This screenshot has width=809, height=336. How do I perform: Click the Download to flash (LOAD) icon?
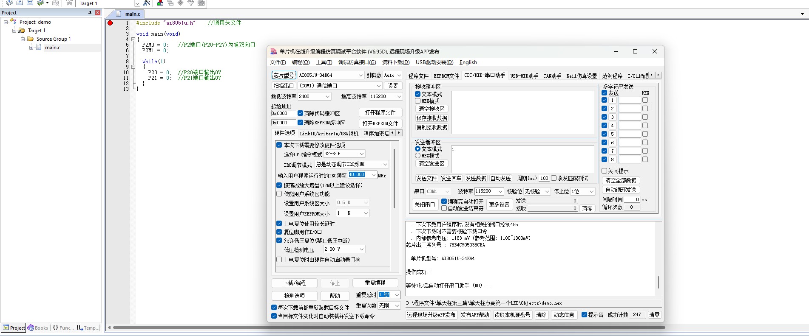[x=69, y=3]
